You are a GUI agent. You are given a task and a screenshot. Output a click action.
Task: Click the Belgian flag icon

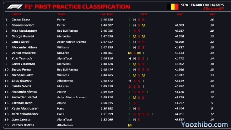173,7
